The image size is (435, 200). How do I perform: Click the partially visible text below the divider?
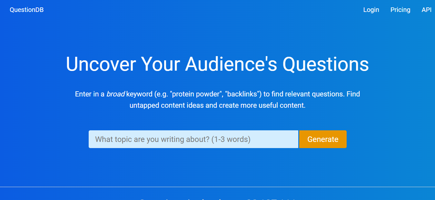pos(217,198)
